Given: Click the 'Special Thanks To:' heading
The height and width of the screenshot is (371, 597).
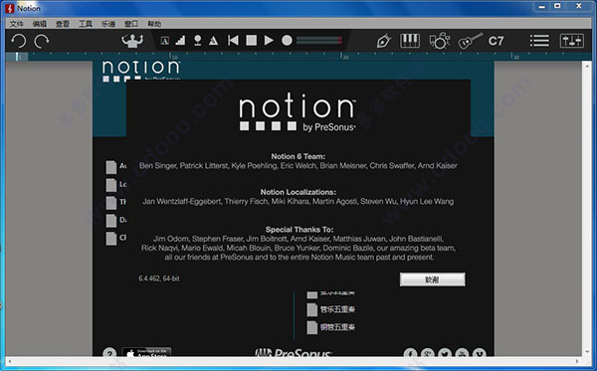Looking at the screenshot, I should (299, 230).
